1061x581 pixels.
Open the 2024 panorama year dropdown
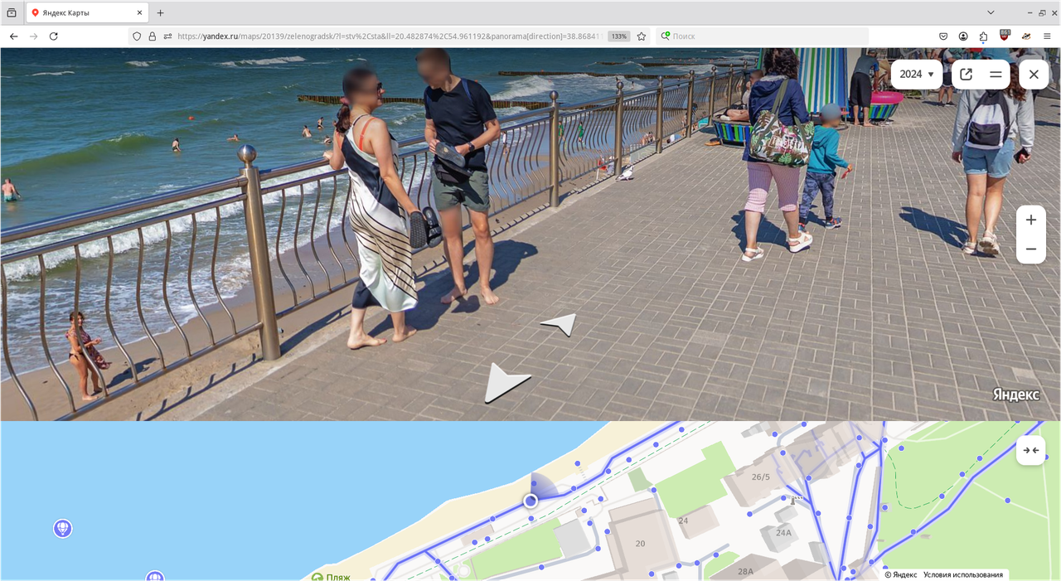pyautogui.click(x=917, y=75)
